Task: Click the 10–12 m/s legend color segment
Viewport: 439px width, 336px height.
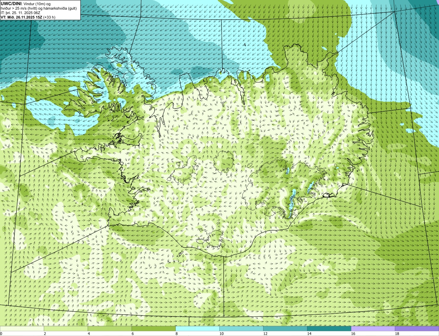Action: tap(241, 328)
